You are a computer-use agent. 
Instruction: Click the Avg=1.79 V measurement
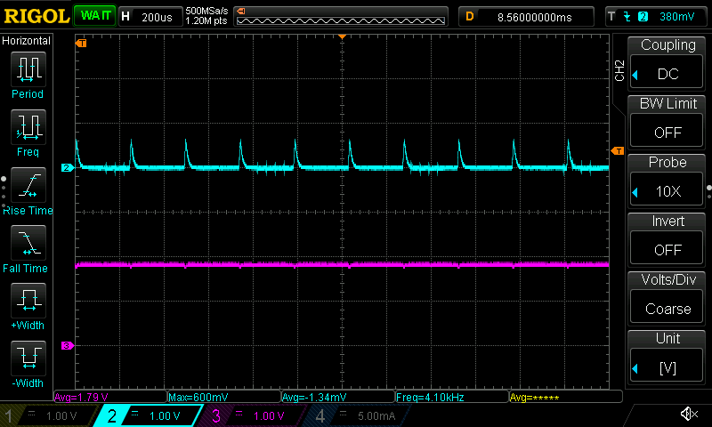tap(81, 397)
